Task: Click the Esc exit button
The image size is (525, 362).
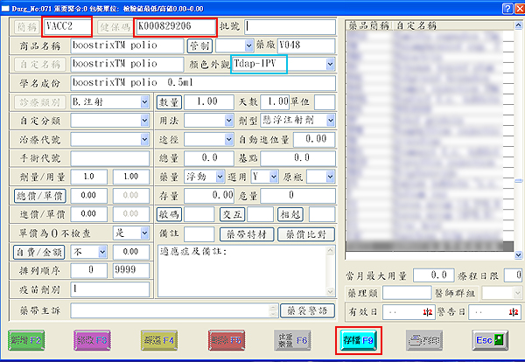Action: click(x=486, y=337)
